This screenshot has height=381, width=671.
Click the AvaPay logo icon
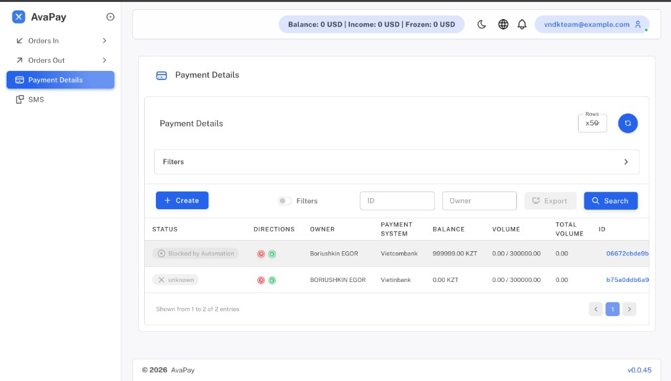(x=18, y=16)
